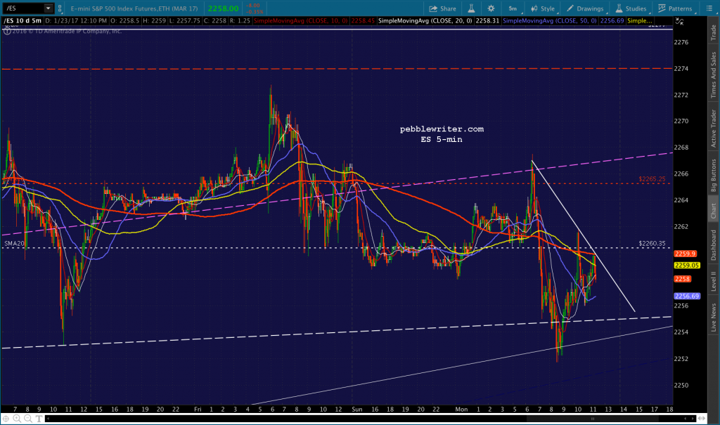Click the truncated yellow Simple... study label
This screenshot has height=425, width=720.
coord(640,20)
